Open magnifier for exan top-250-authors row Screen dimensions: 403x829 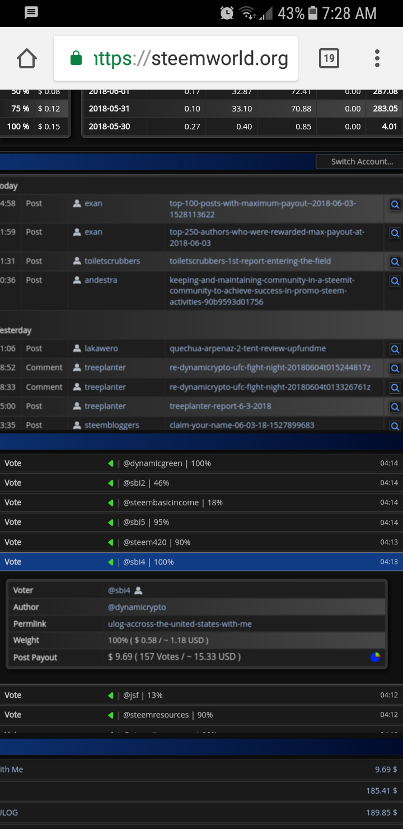(x=395, y=233)
